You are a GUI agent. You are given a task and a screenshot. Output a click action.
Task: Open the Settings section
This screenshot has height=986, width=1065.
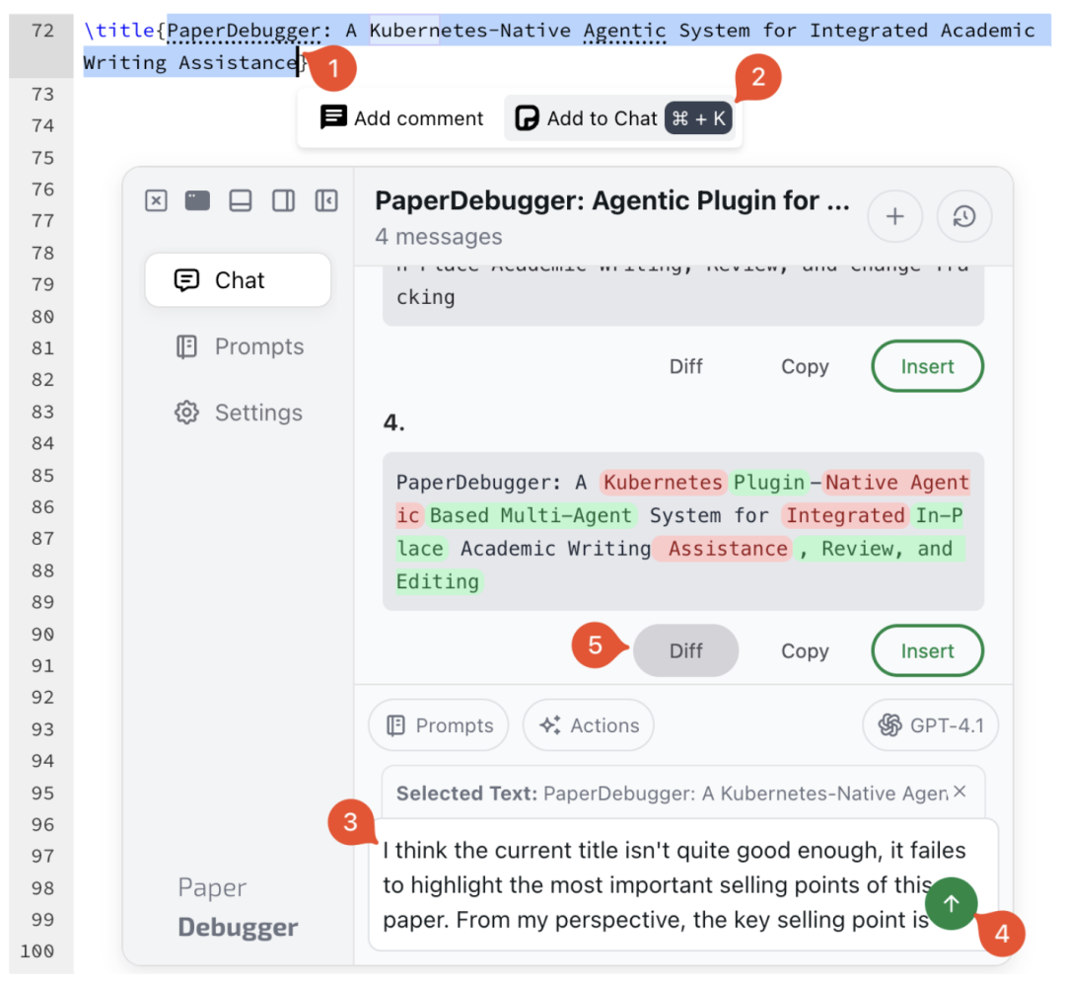[x=238, y=413]
